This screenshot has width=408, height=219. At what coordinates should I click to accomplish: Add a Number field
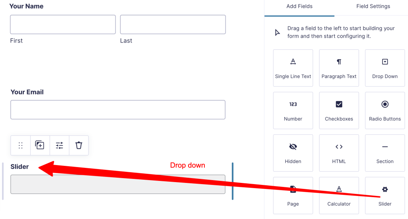(293, 110)
